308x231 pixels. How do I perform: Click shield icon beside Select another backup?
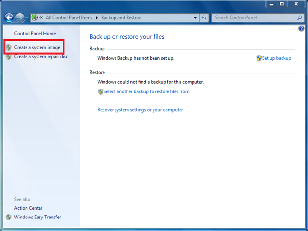point(100,92)
